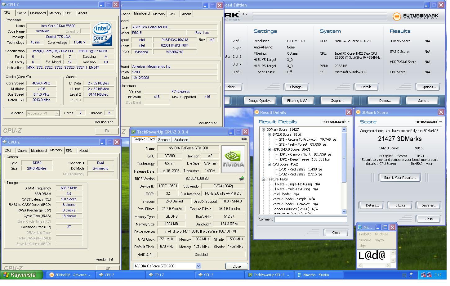Click Result Details scrollbar down arrow

[344, 211]
